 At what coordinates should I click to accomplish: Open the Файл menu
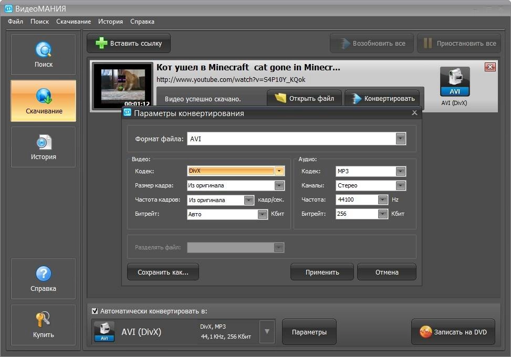(x=15, y=22)
